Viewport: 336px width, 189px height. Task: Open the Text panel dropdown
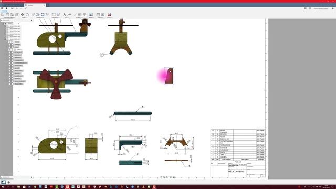pos(67,17)
